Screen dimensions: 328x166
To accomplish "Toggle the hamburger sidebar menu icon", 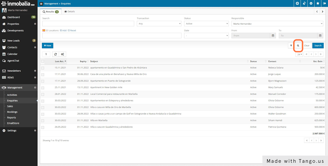I will coord(41,4).
